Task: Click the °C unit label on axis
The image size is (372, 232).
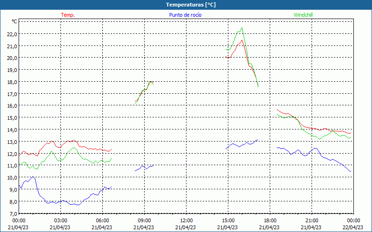Action: (14, 21)
